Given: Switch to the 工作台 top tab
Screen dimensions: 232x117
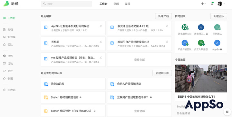Looking at the screenshot, I should [x=103, y=4].
